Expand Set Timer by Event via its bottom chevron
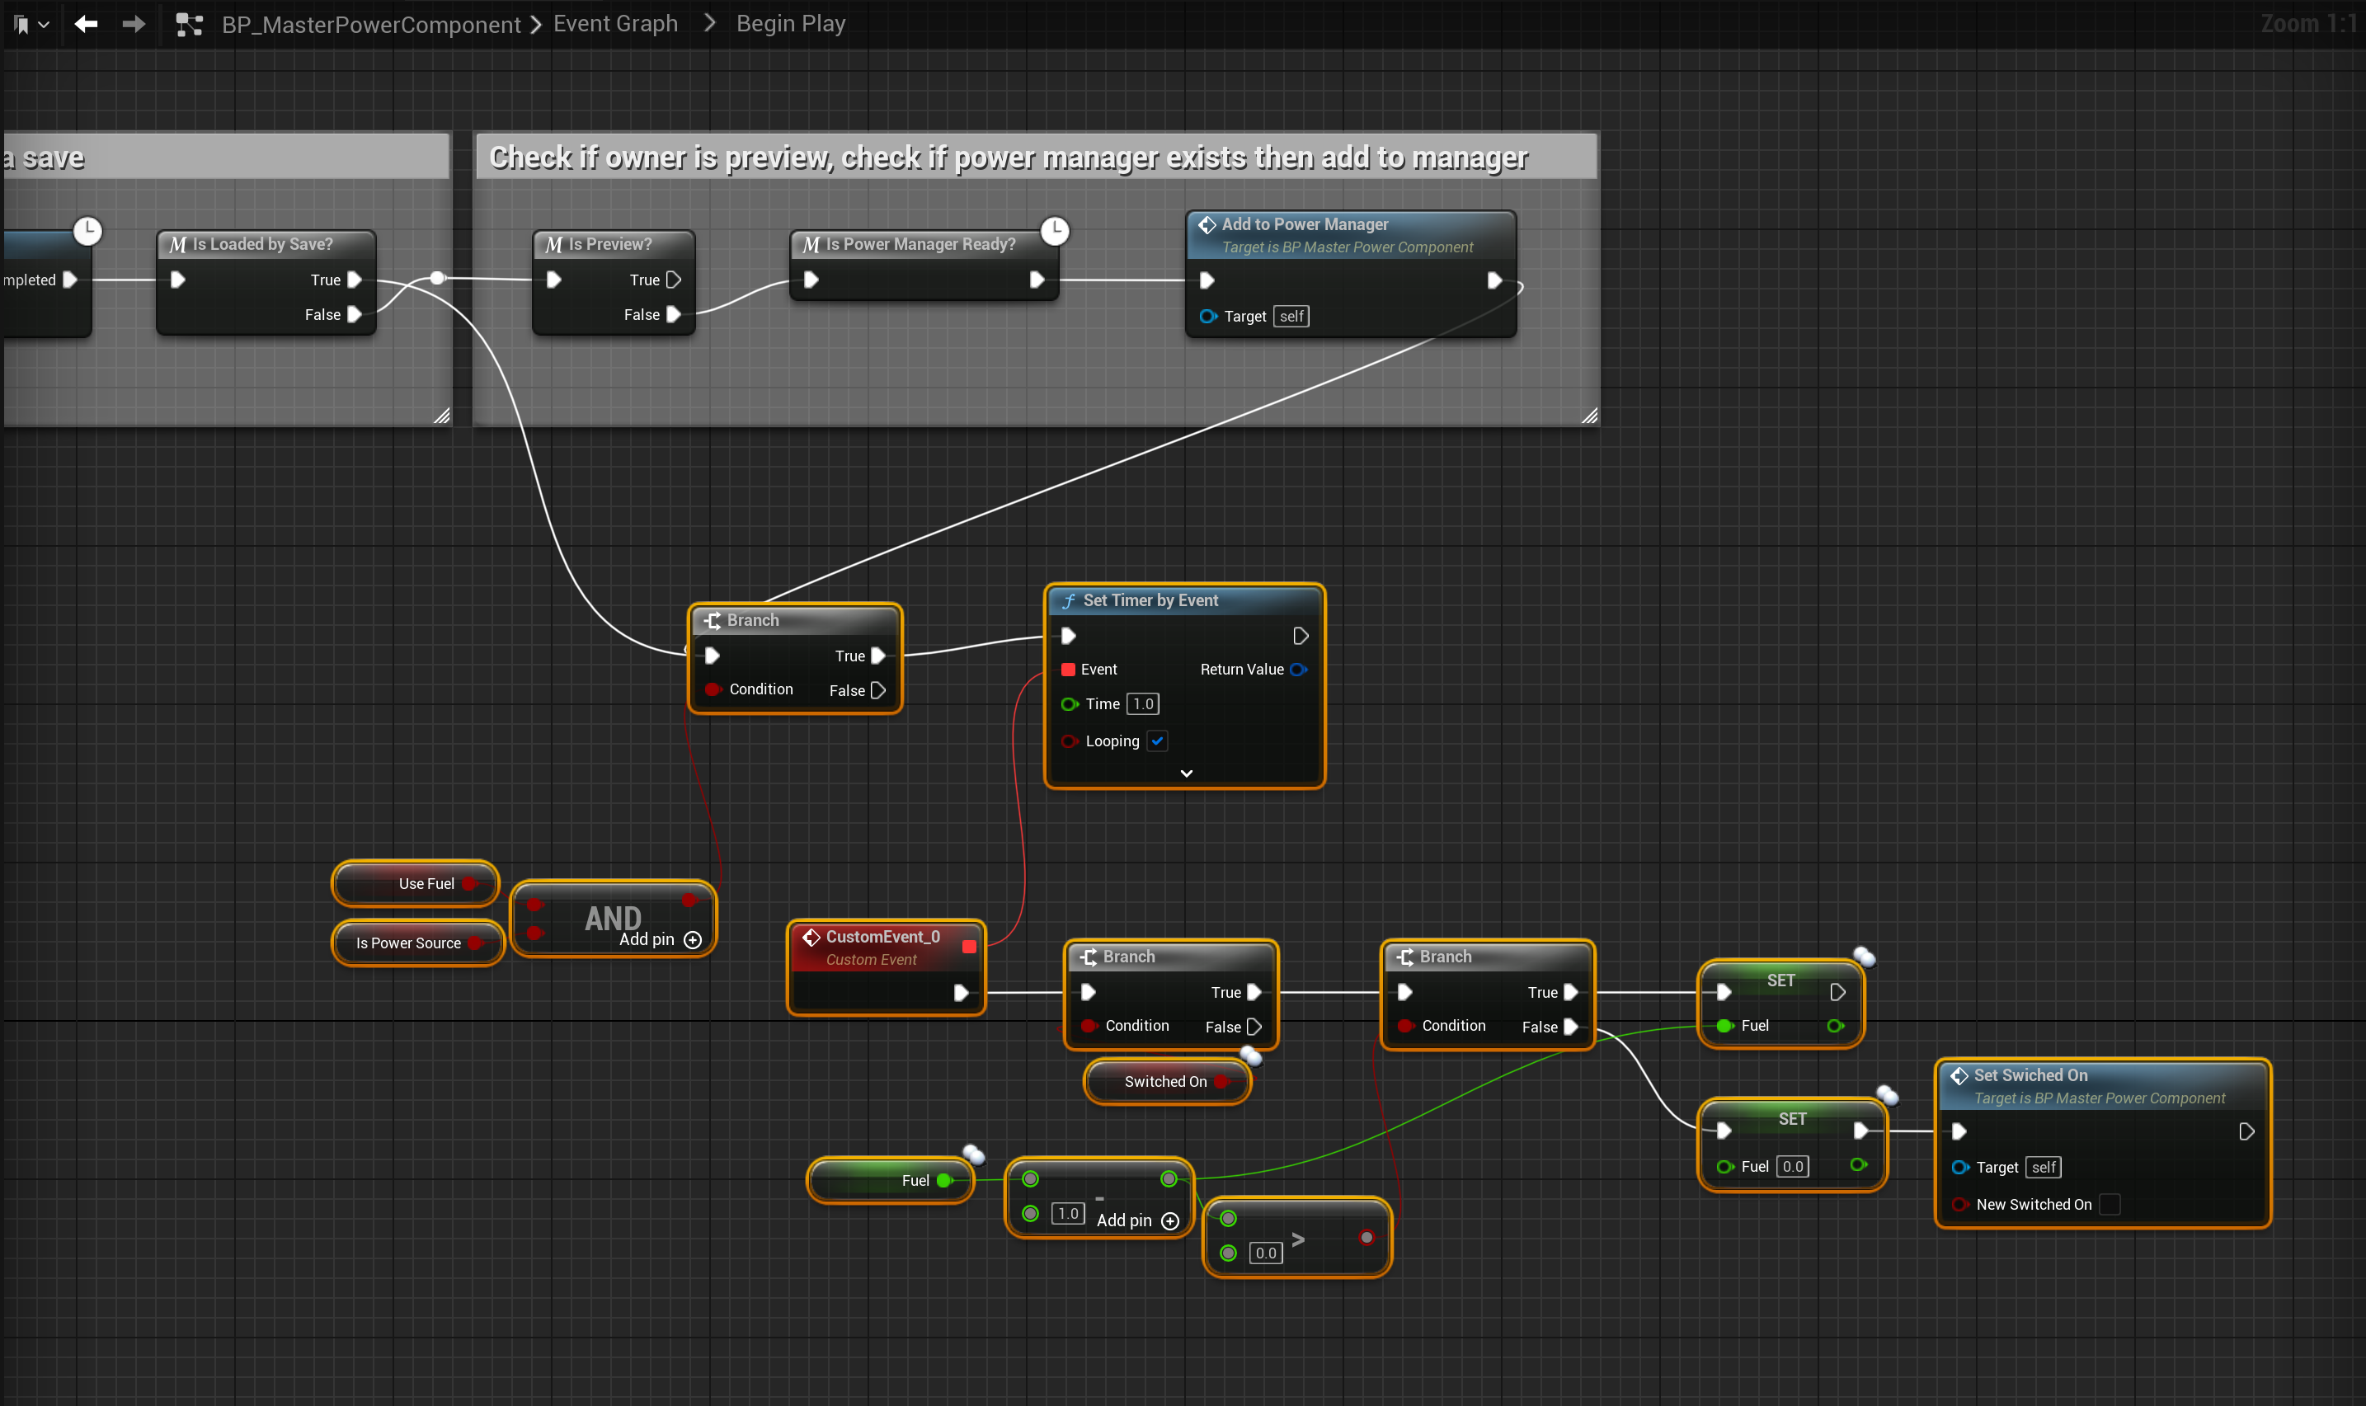 1185,774
